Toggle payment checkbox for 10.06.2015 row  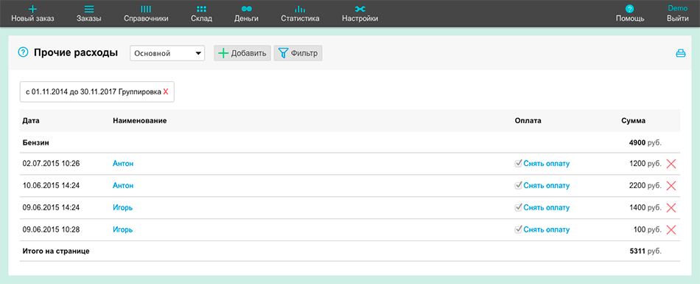pos(518,185)
